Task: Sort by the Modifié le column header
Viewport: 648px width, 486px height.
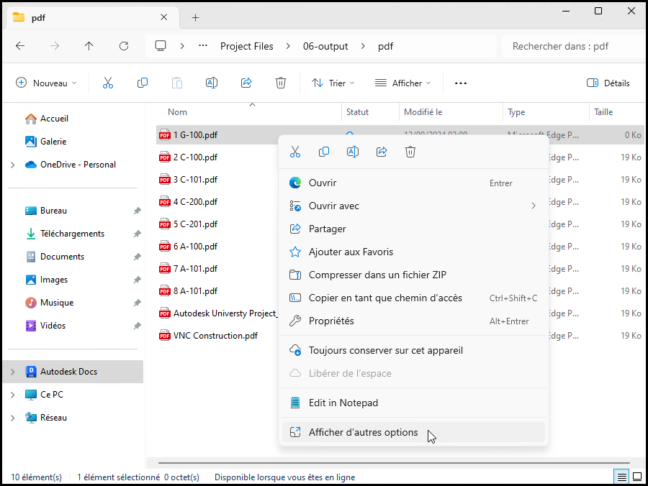Action: coord(423,112)
